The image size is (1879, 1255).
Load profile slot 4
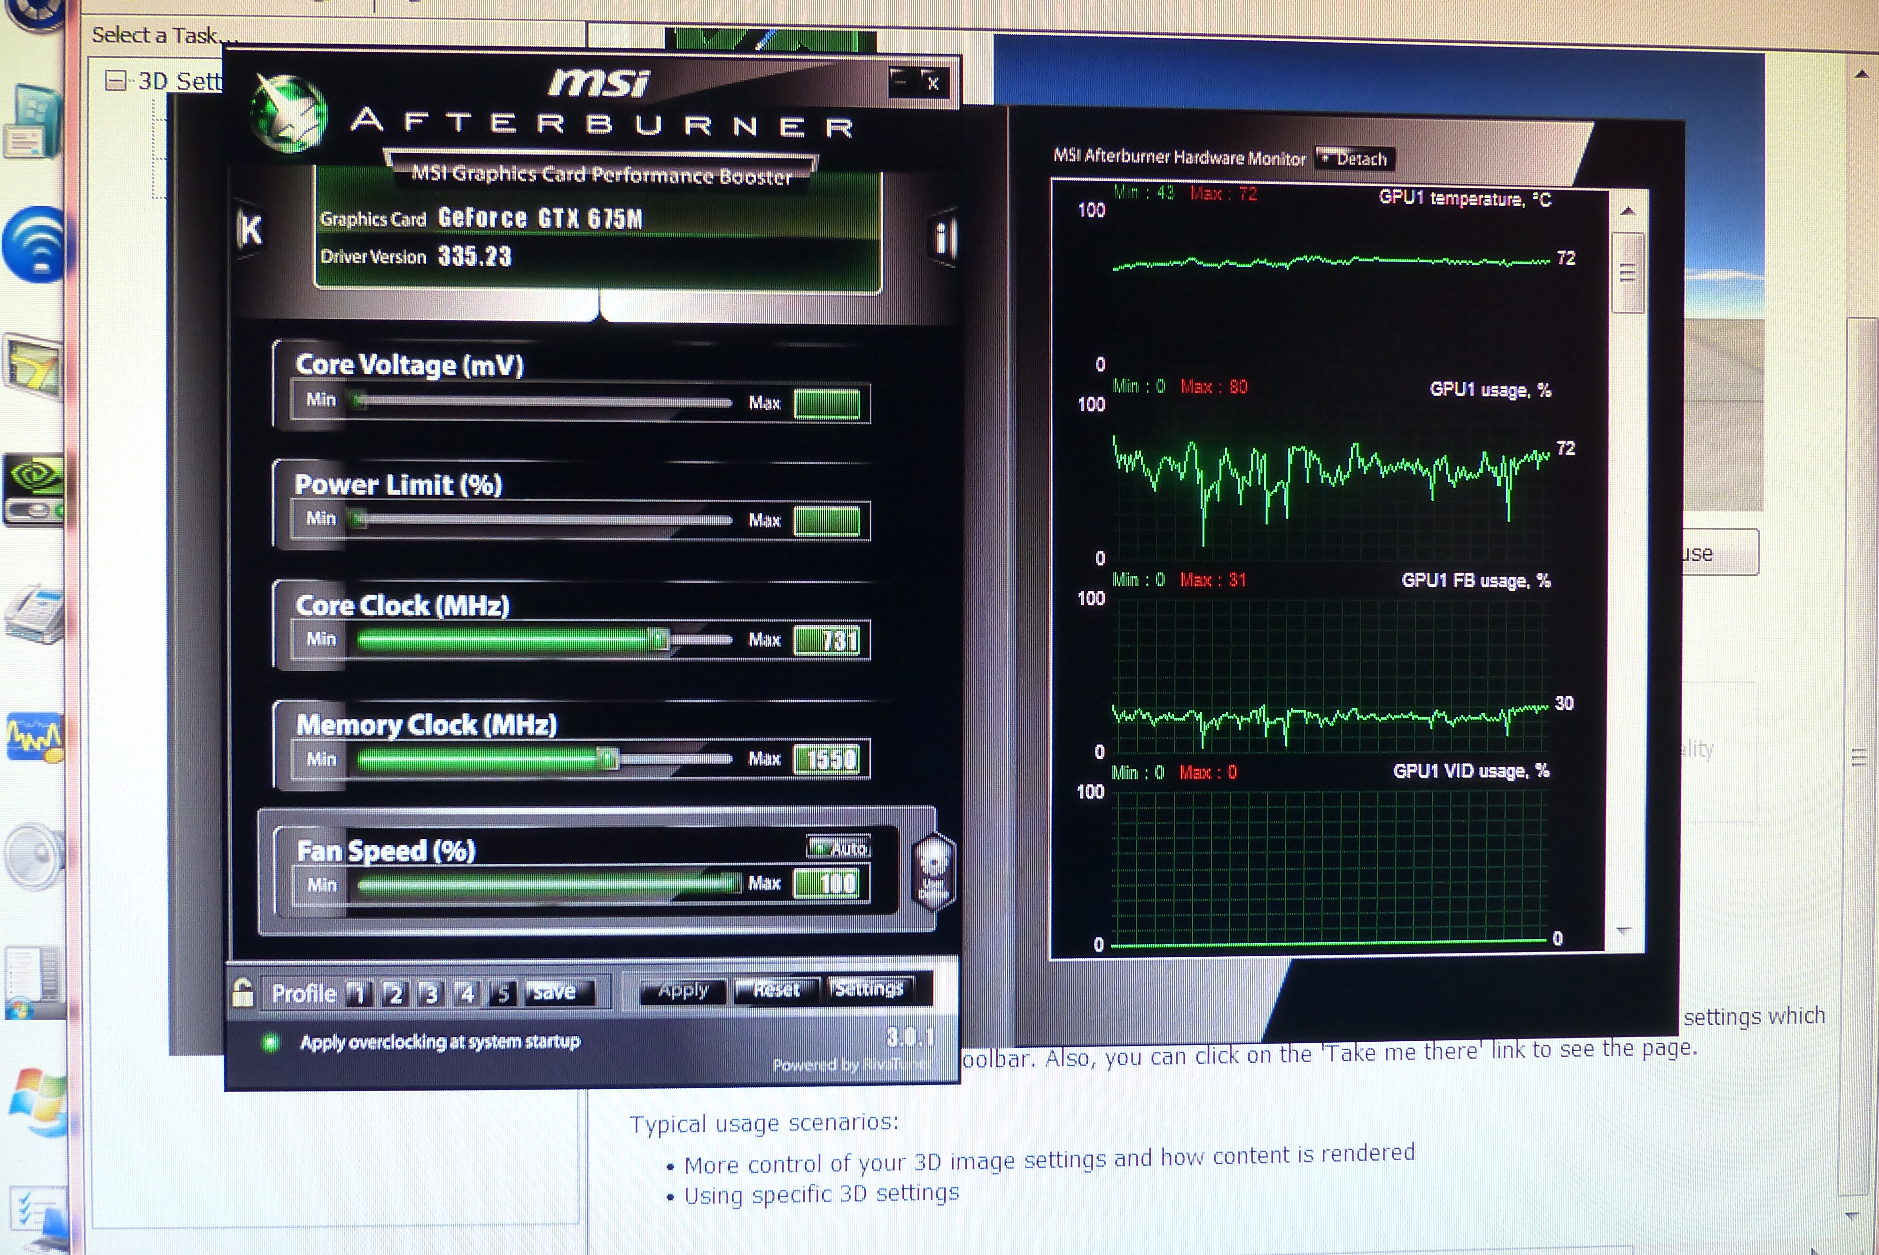tap(466, 994)
